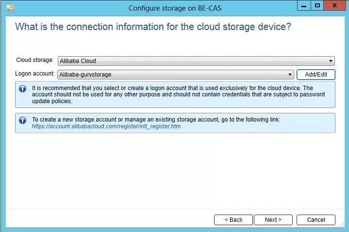Click the wizard icon in the title bar
Image resolution: width=349 pixels, height=232 pixels.
[x=10, y=7]
